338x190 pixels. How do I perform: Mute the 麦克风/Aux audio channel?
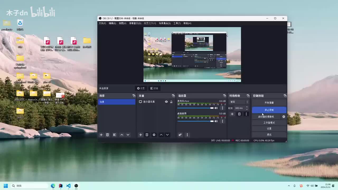[x=216, y=108]
